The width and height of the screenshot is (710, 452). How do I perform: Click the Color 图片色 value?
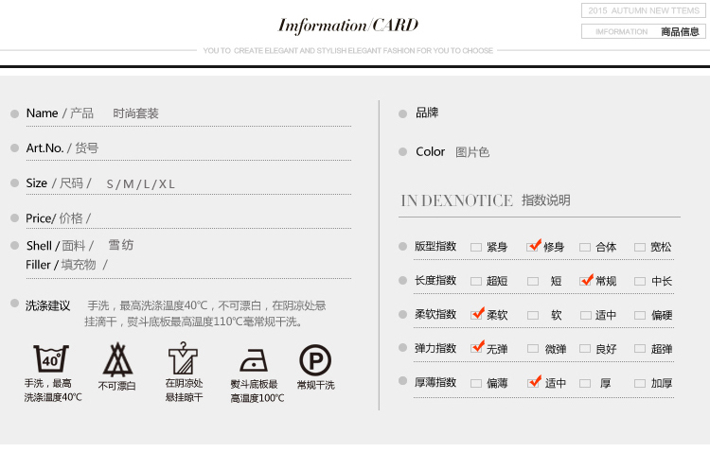(472, 152)
